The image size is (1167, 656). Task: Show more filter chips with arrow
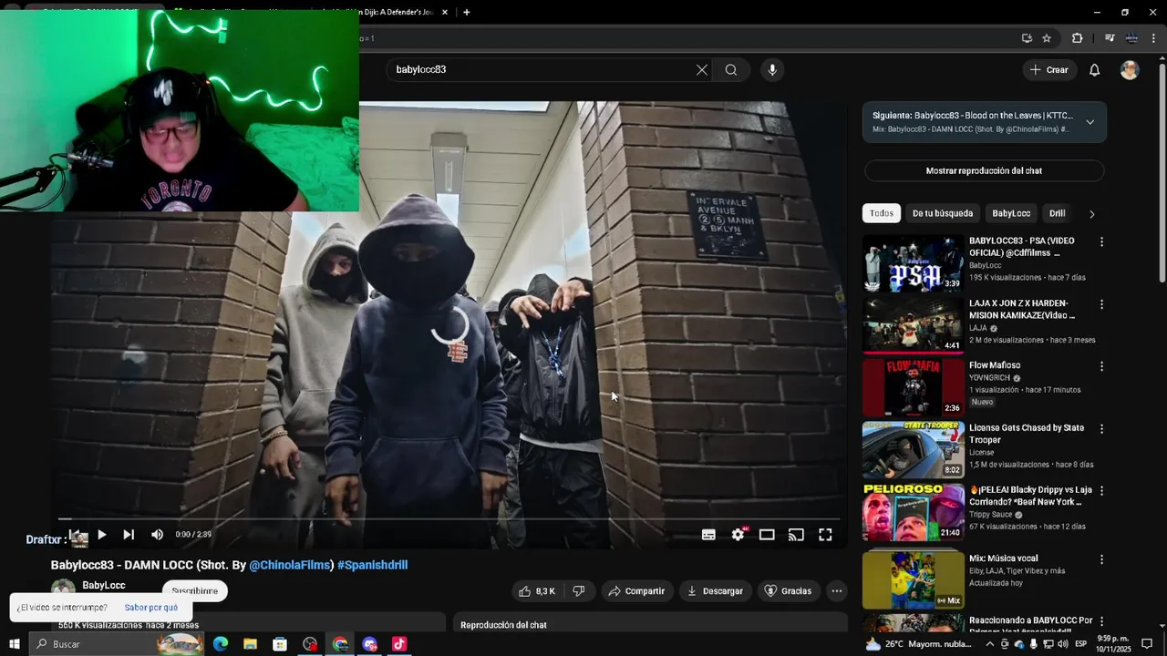[1091, 214]
